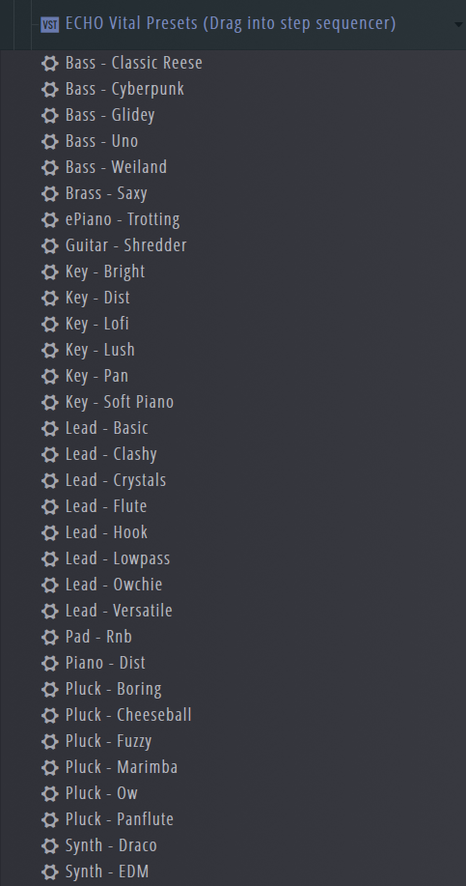The height and width of the screenshot is (886, 466).
Task: Click the preset icon for Key - Lofi
Action: 50,325
